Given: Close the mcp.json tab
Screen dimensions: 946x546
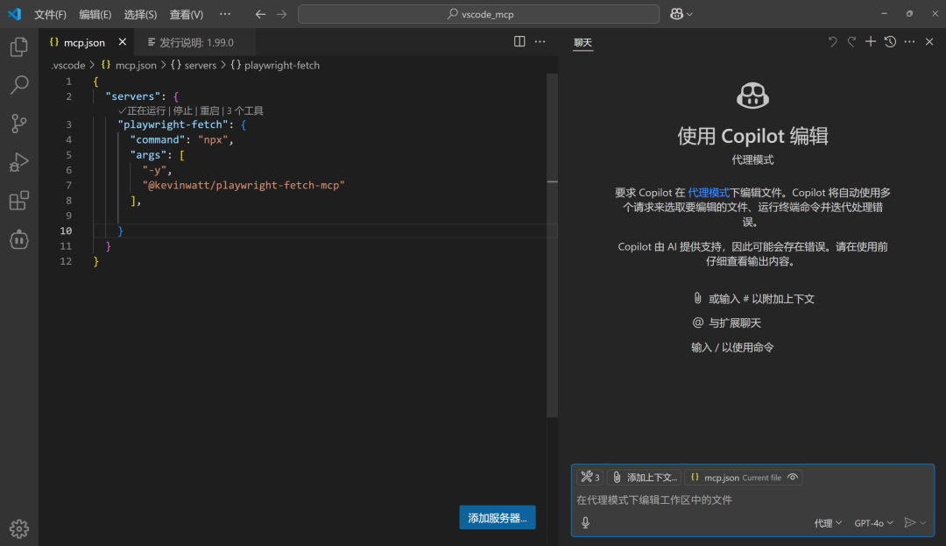Looking at the screenshot, I should coord(123,41).
